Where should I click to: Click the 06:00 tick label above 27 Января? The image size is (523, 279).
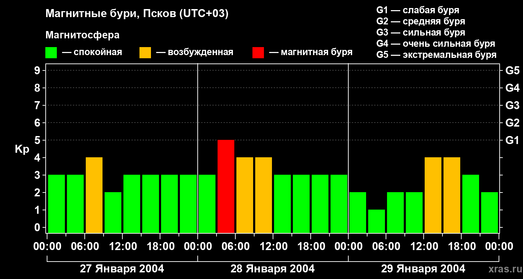click(85, 247)
